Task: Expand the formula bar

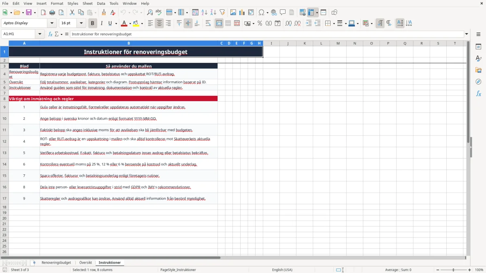Action: click(x=467, y=34)
